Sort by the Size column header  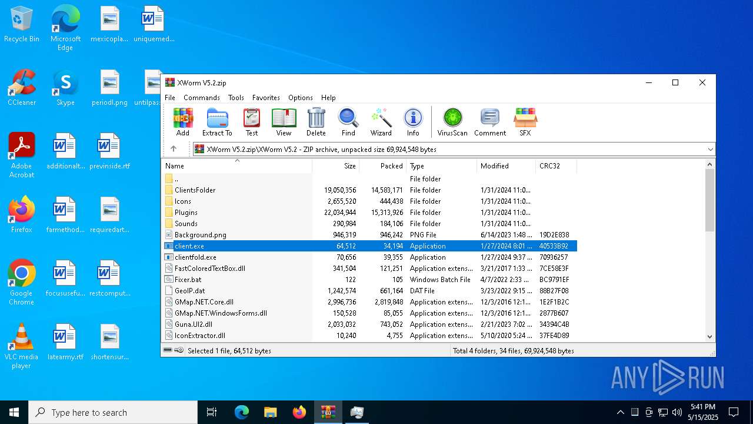point(336,166)
